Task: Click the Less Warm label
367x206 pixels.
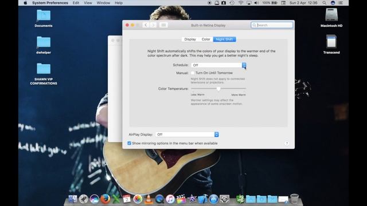Action: 197,94
